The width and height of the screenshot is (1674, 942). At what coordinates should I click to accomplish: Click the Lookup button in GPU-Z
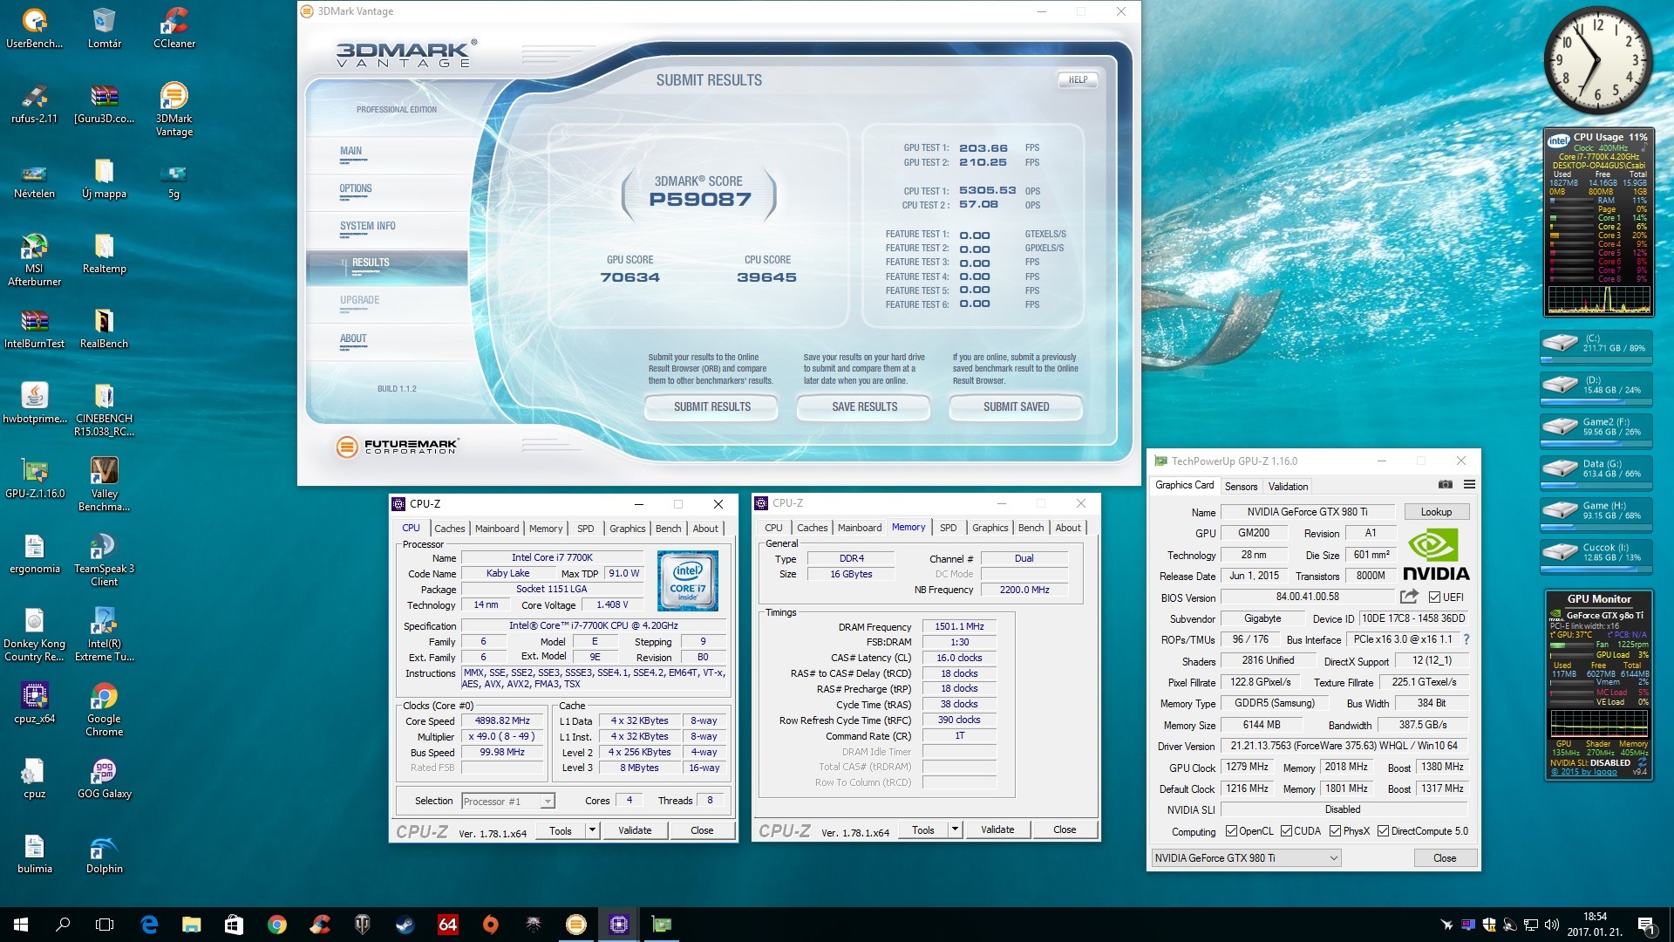pyautogui.click(x=1436, y=512)
